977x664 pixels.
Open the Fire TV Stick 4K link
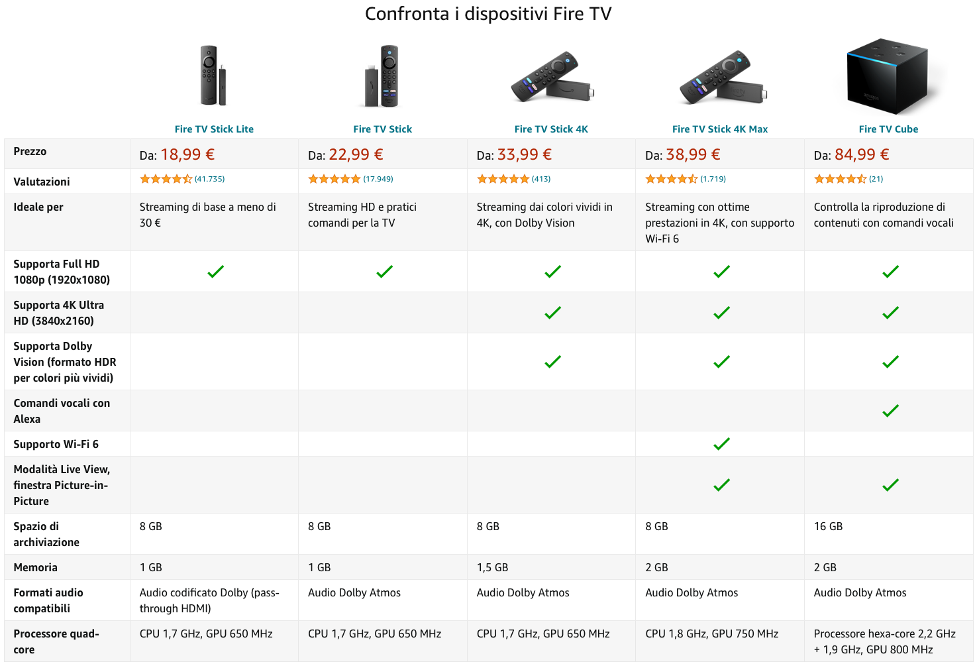pyautogui.click(x=551, y=129)
